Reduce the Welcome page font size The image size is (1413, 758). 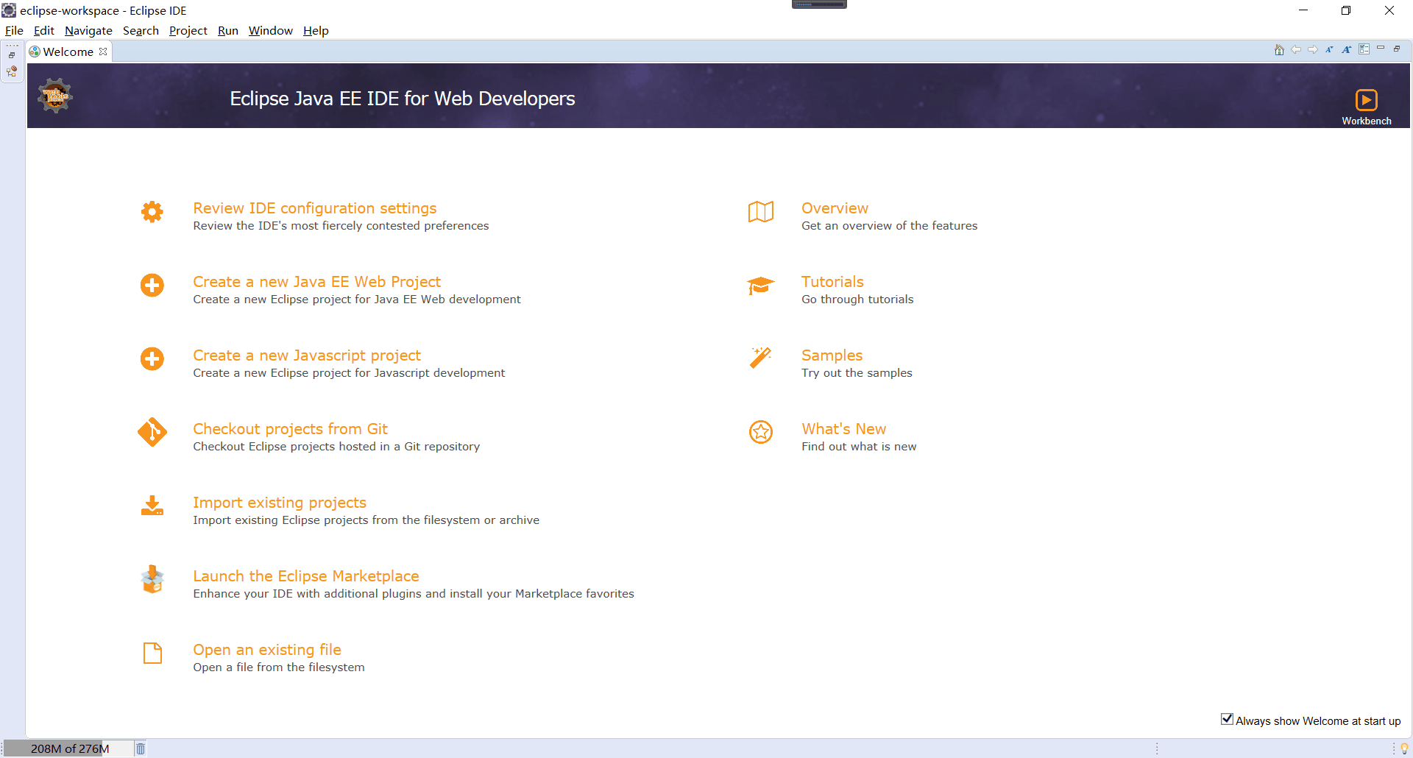coord(1329,49)
